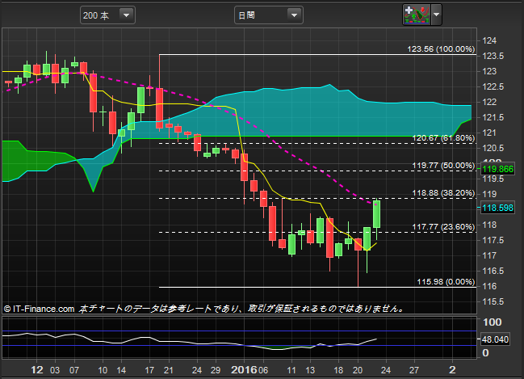Click the 48.040 oscillator value tag
The width and height of the screenshot is (524, 379).
point(495,339)
